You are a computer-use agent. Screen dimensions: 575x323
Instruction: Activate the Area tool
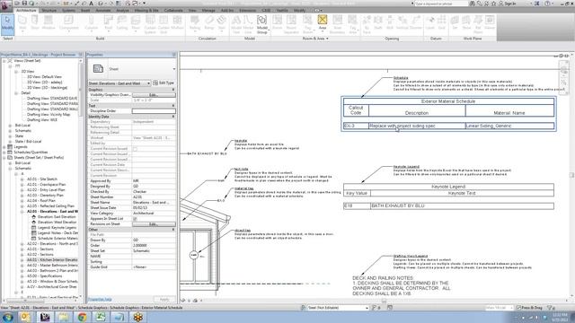tap(323, 22)
